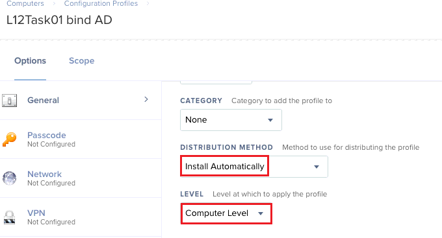The width and height of the screenshot is (442, 238).
Task: Open the Category dropdown showing None
Action: click(x=231, y=120)
